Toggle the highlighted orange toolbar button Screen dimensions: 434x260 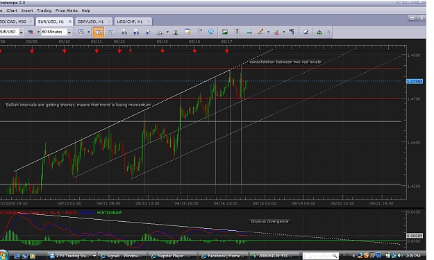pos(99,32)
